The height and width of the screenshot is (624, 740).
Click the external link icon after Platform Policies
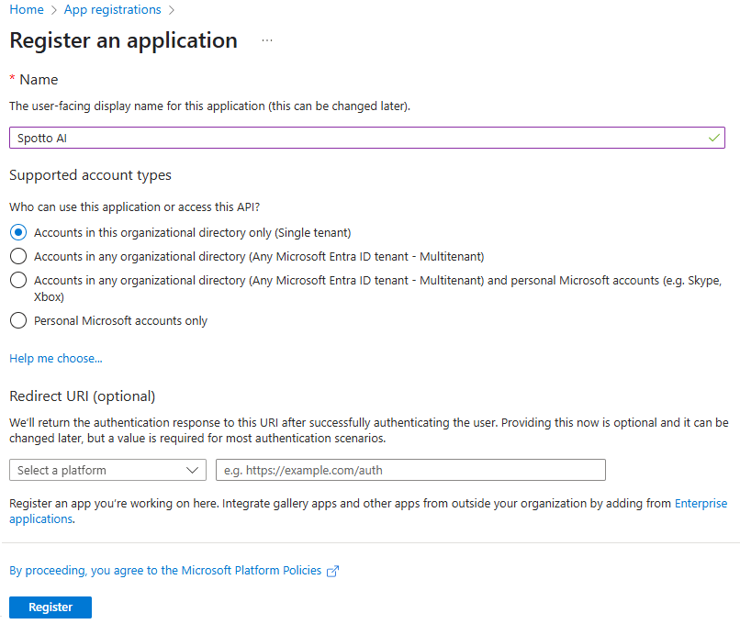pos(333,571)
